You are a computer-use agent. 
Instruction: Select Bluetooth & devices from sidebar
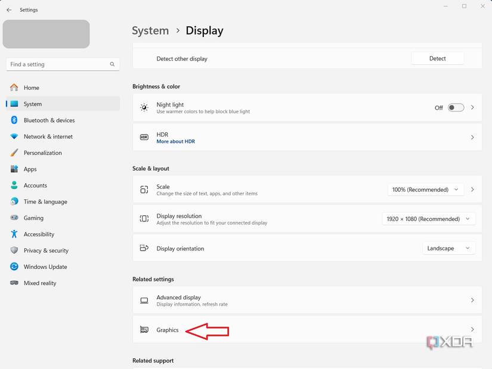49,120
